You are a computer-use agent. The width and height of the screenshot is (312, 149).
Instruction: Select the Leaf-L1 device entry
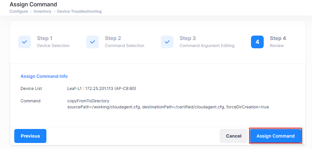[102, 88]
